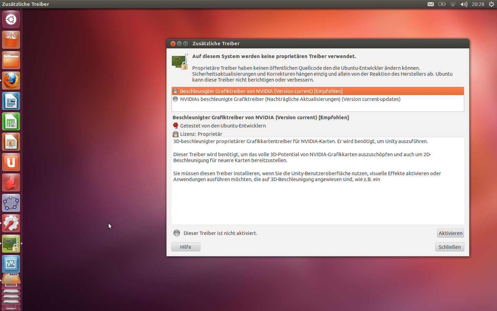Viewport: 497px width, 311px height.
Task: Click the '3D-beschleunigter proprietärer' description paragraph
Action: [x=300, y=141]
